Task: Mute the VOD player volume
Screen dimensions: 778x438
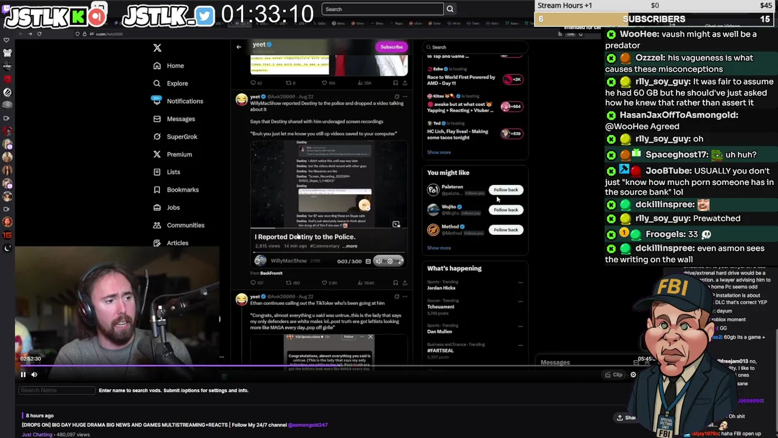Action: coord(34,375)
